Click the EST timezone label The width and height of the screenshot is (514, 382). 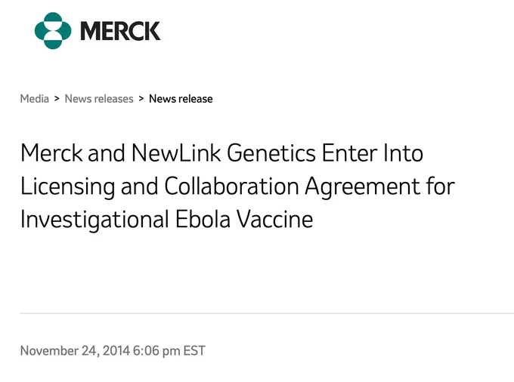(x=194, y=351)
